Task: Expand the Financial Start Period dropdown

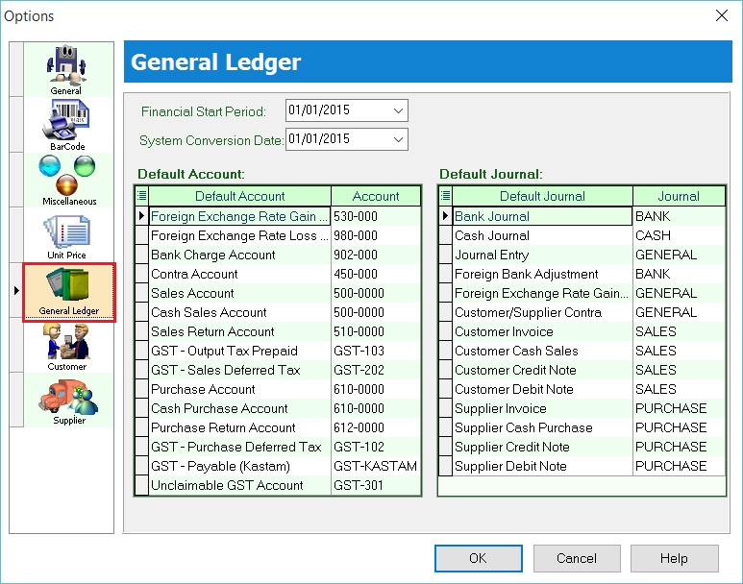Action: tap(399, 110)
